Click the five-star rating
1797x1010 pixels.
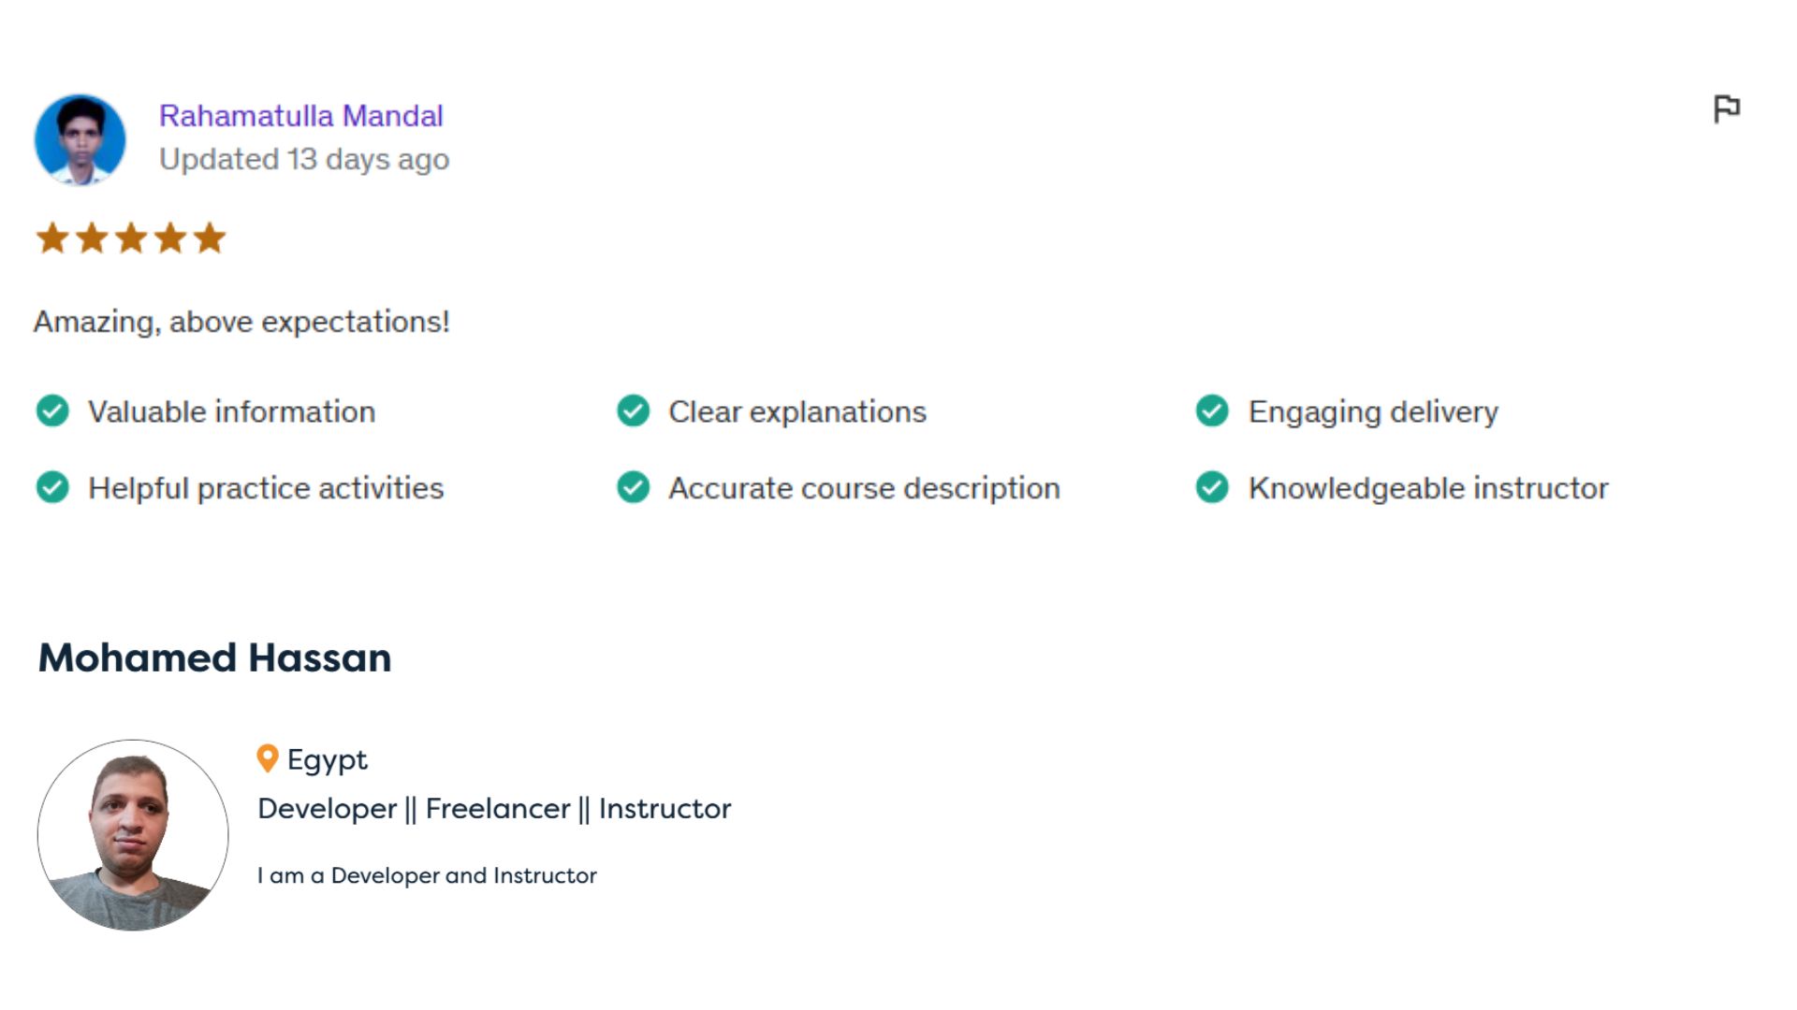click(x=131, y=238)
